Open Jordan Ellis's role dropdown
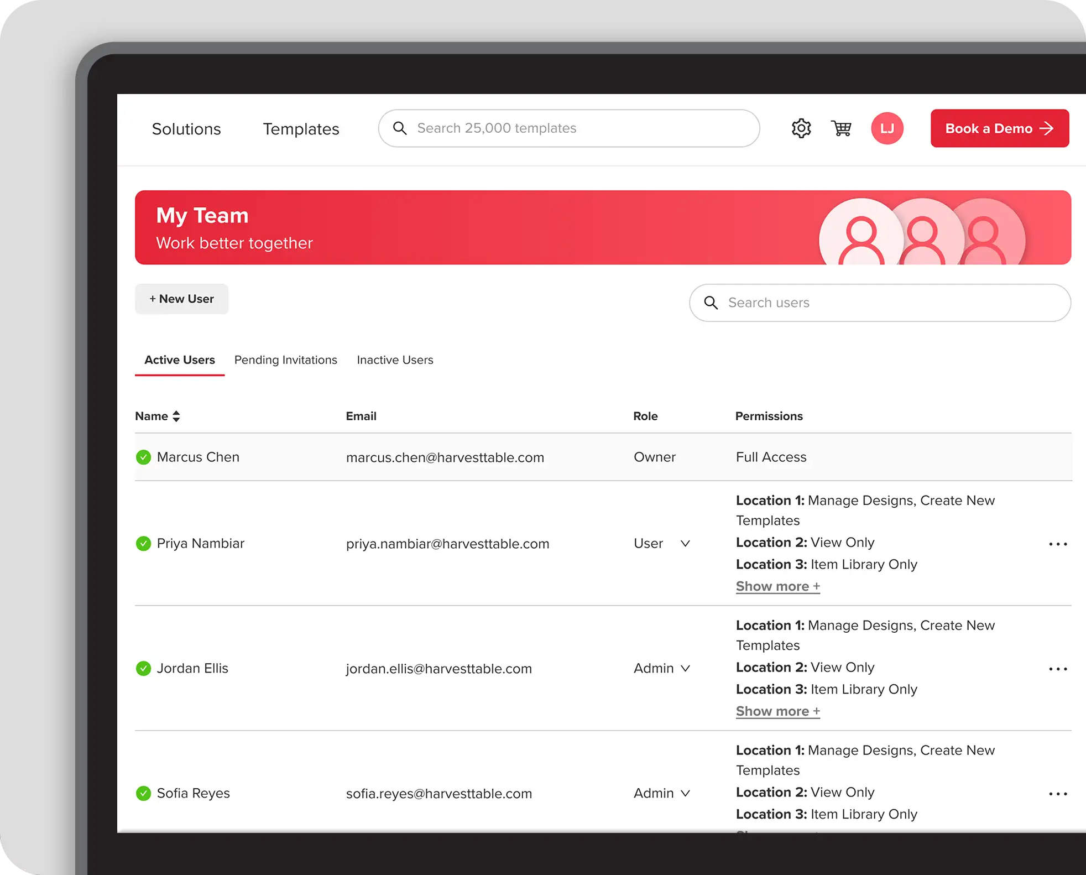Screen dimensions: 1086x875 685,668
